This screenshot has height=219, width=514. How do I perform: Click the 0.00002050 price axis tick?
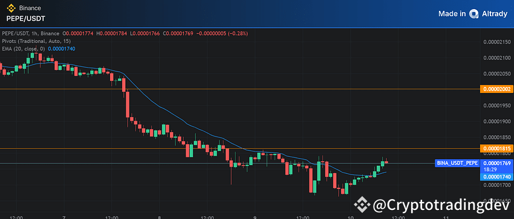pos(497,74)
